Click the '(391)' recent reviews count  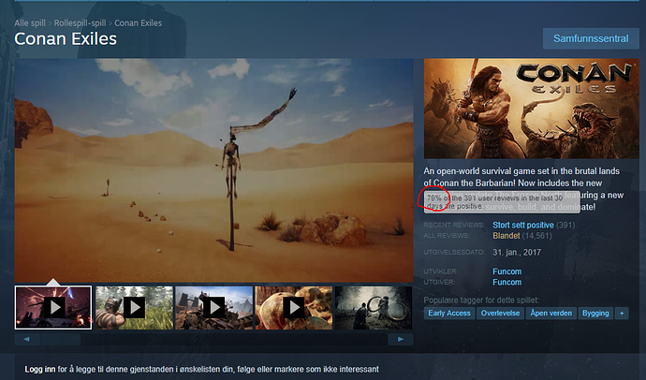click(x=565, y=226)
